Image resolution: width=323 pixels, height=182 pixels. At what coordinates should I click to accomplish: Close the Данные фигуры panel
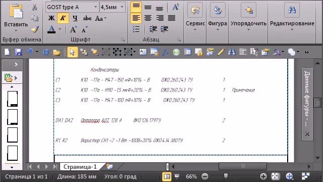click(307, 134)
